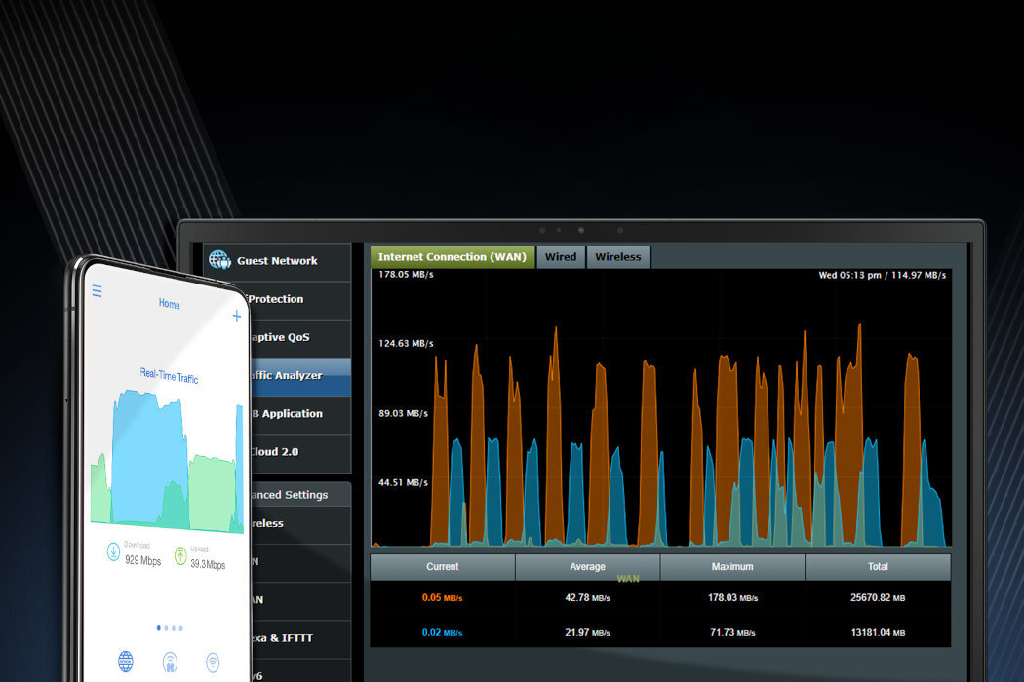Click the Maximum column header

(731, 566)
